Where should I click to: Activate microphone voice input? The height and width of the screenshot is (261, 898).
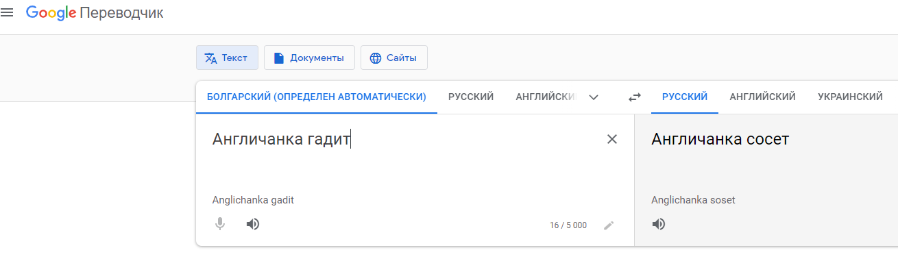[x=220, y=224]
